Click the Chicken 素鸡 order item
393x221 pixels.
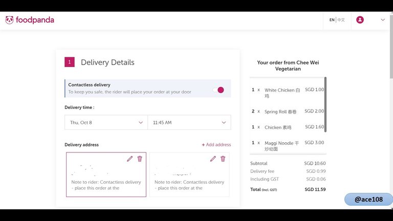[x=288, y=127]
